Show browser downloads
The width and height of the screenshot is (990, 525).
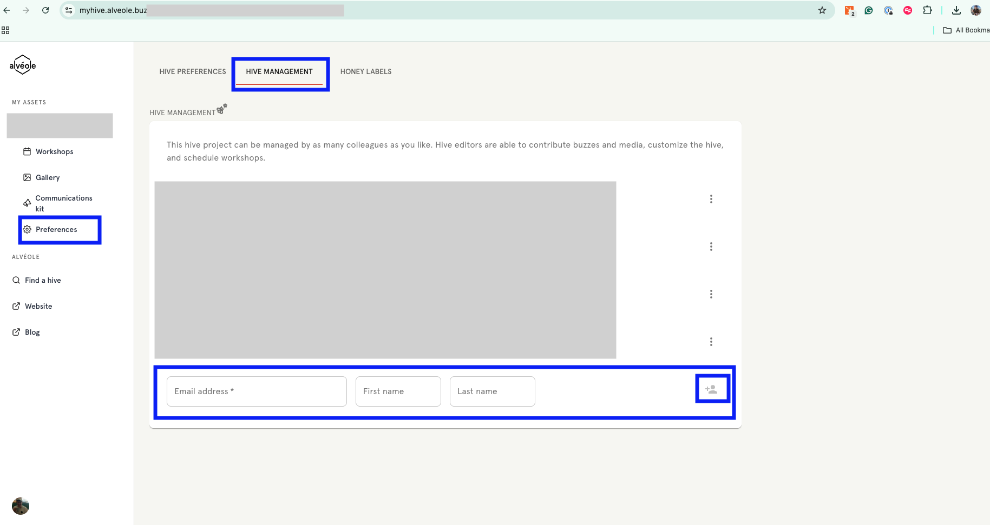(x=956, y=10)
